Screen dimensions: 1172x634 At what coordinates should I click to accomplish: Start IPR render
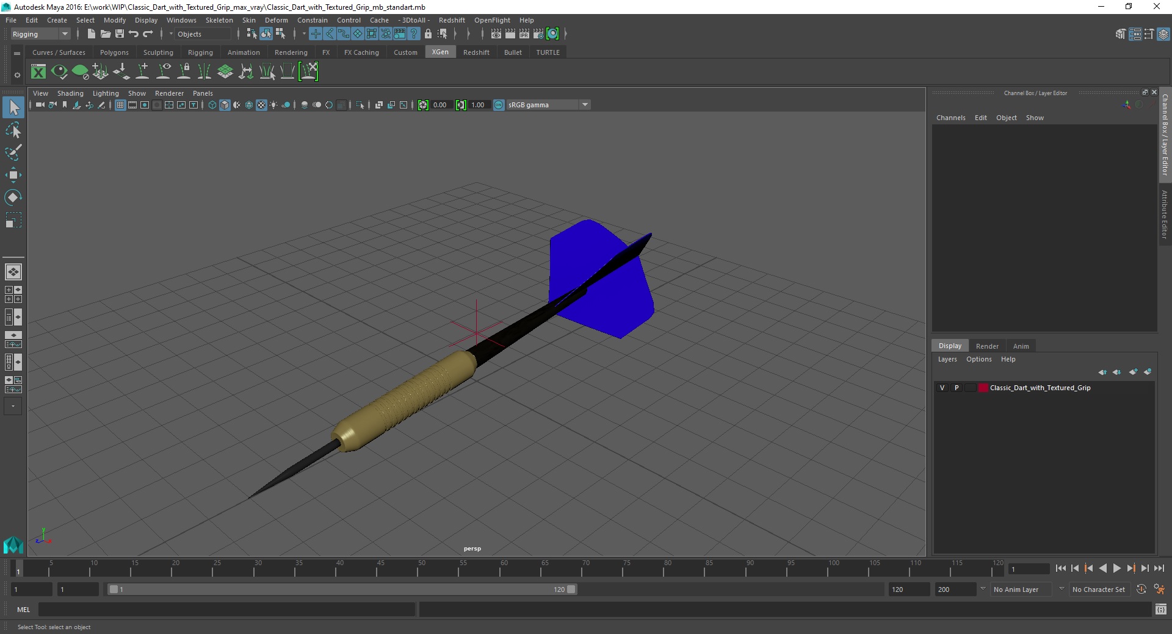(524, 34)
